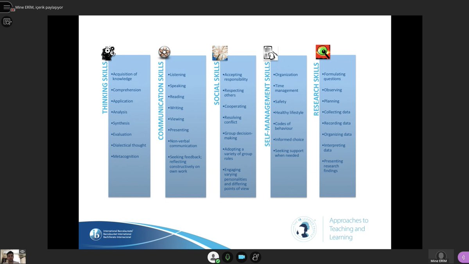
Task: Click 'Approaches to Teaching and Learning' text
Action: point(348,229)
